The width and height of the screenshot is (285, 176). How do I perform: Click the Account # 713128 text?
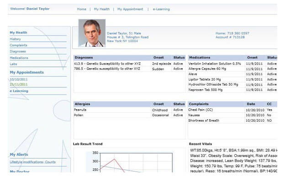click(x=230, y=37)
